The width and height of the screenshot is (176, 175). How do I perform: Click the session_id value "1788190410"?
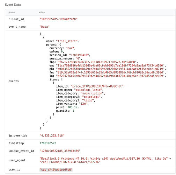[x=79, y=55]
